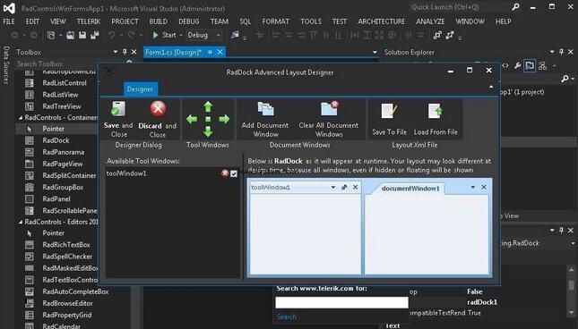Select RadListView in the Toolbox

coord(60,95)
